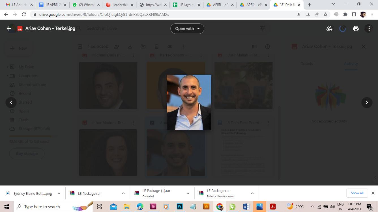Go back from the image preview

pyautogui.click(x=9, y=29)
